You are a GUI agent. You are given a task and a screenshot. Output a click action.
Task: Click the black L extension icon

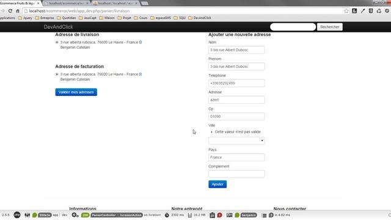tap(354, 11)
